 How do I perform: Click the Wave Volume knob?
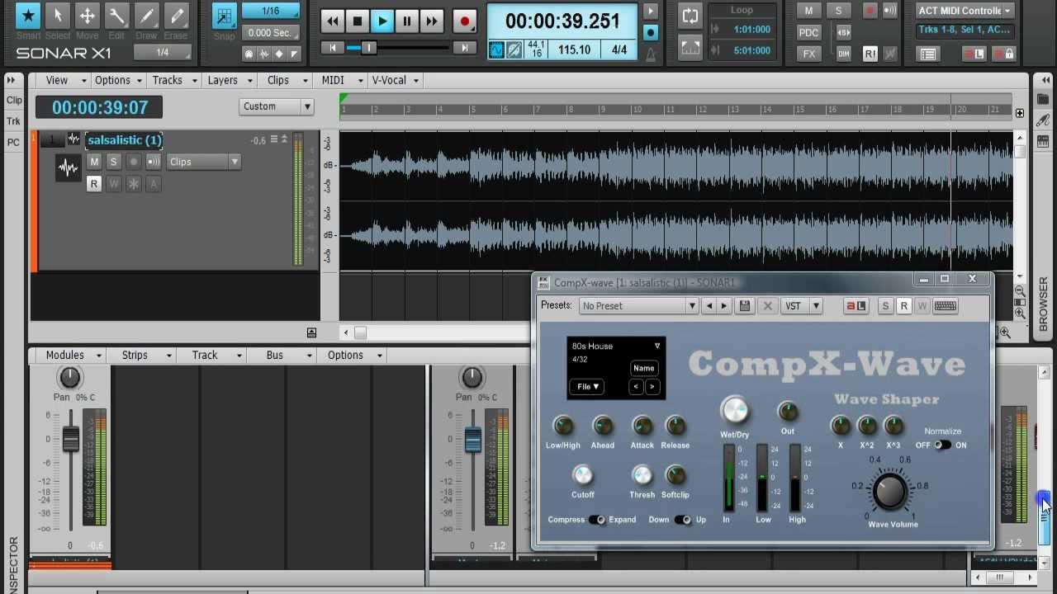click(889, 491)
